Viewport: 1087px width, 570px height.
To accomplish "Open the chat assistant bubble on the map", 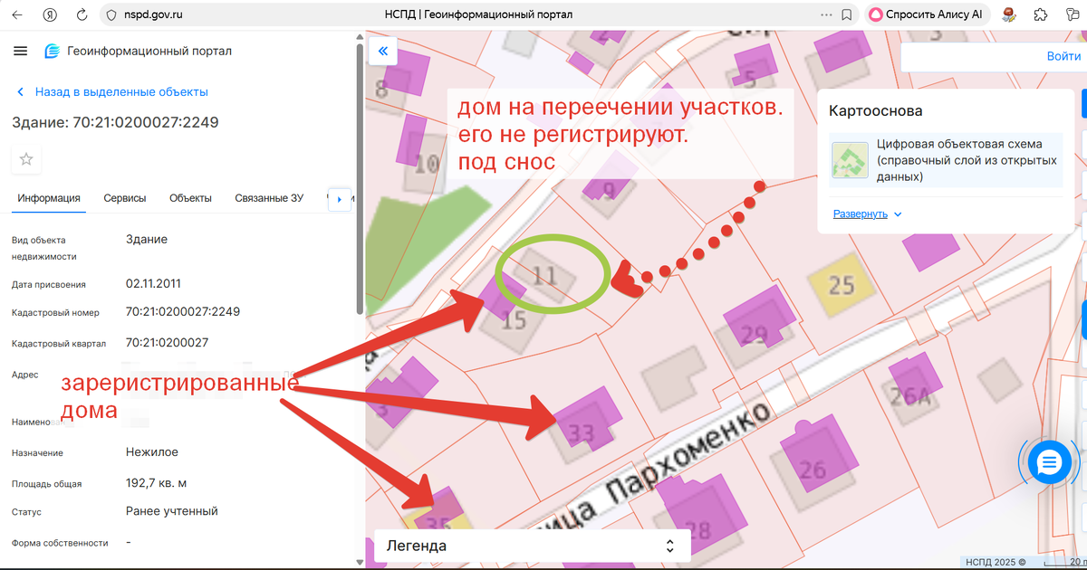I will (x=1048, y=462).
